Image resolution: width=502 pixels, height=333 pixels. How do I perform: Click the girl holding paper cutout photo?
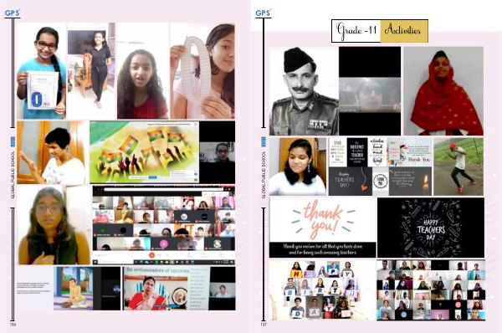(202, 71)
